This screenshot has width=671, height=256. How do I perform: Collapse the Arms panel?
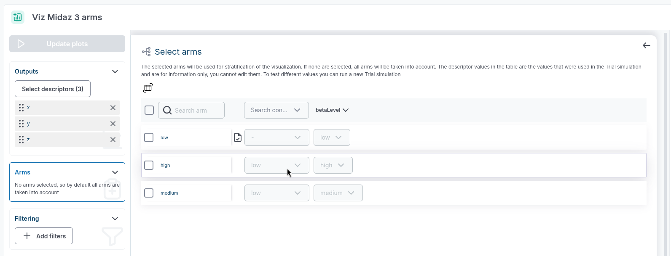(115, 172)
